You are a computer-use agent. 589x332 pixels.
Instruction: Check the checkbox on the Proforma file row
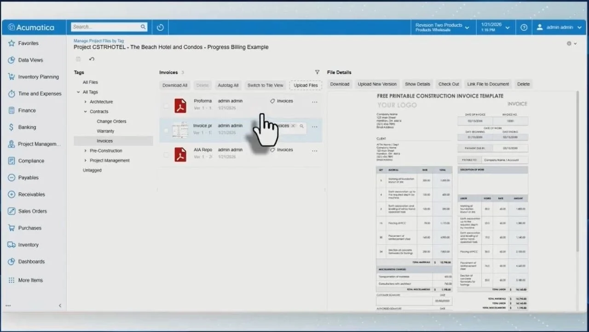[166, 105]
